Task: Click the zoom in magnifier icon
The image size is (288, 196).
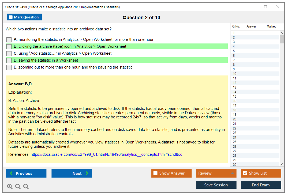Action: pyautogui.click(x=10, y=187)
